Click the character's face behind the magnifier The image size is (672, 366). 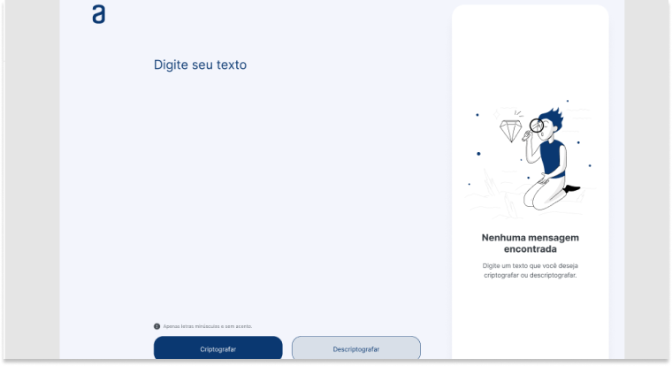[x=546, y=133]
